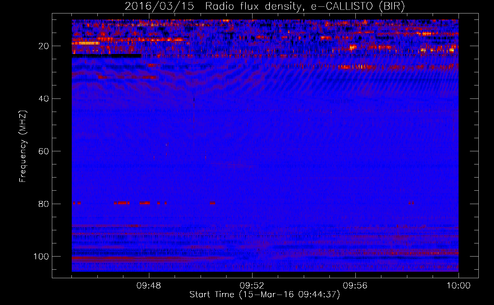This screenshot has width=494, height=305.
Task: Click the 09:48 time tick label
Action: point(149,286)
